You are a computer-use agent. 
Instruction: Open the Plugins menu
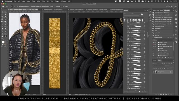tap(57, 1)
